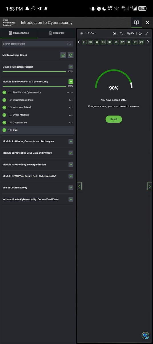This screenshot has height=344, width=153.
Task: Jump to question Q3
Action: (x=97, y=42)
